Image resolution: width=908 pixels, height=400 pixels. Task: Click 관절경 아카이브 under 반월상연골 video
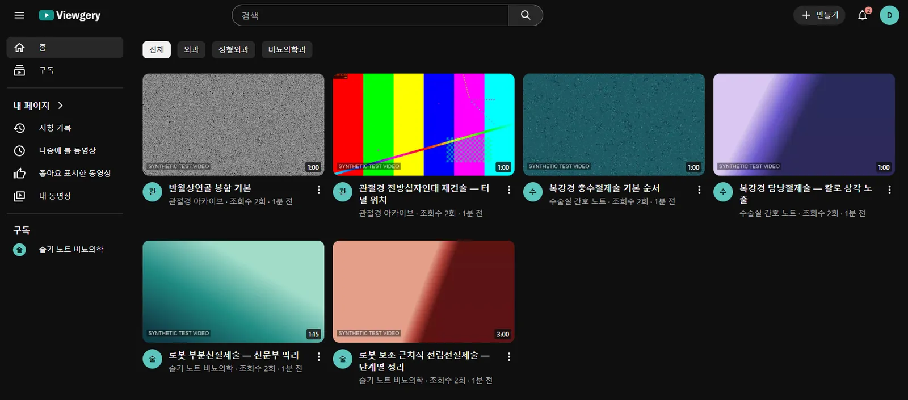coord(196,201)
